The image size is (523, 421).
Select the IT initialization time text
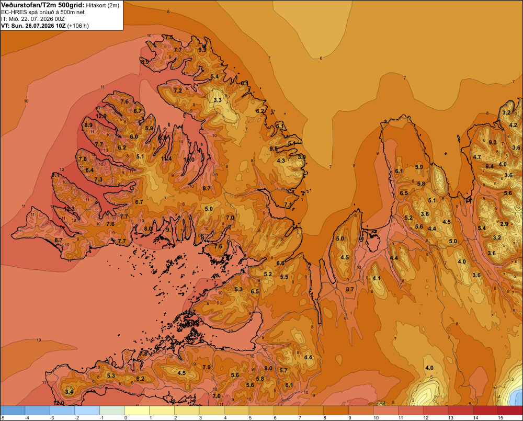(33, 19)
